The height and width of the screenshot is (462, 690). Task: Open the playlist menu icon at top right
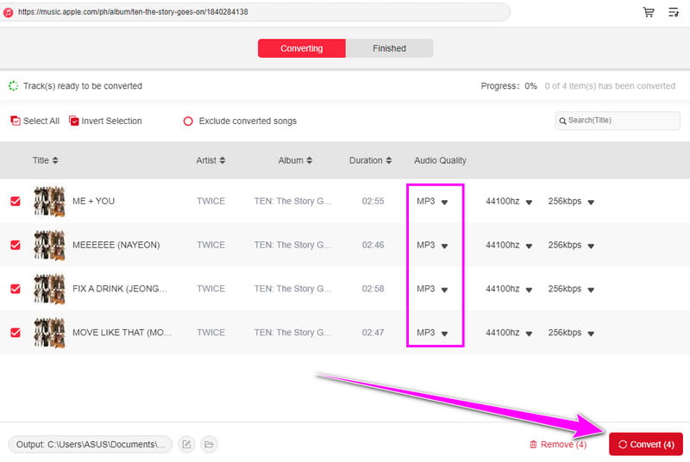(x=674, y=12)
